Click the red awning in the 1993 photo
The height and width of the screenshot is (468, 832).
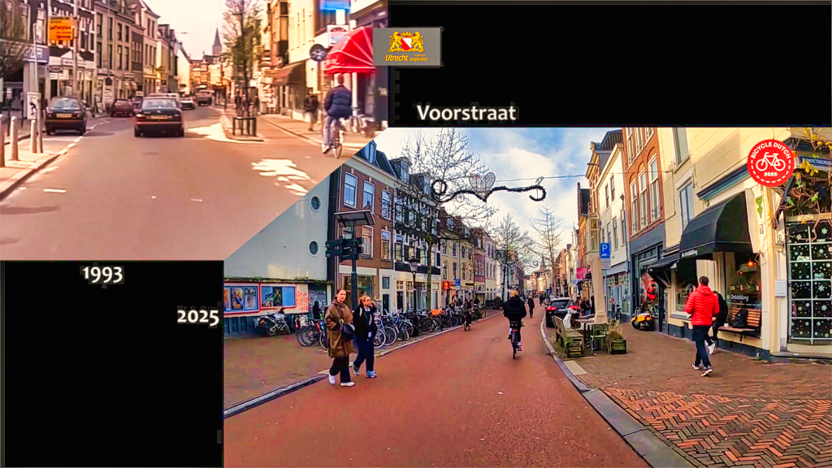pyautogui.click(x=350, y=53)
